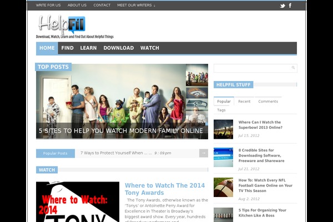The image size is (333, 222).
Task: Switch to the Tags tab
Action: (221, 110)
